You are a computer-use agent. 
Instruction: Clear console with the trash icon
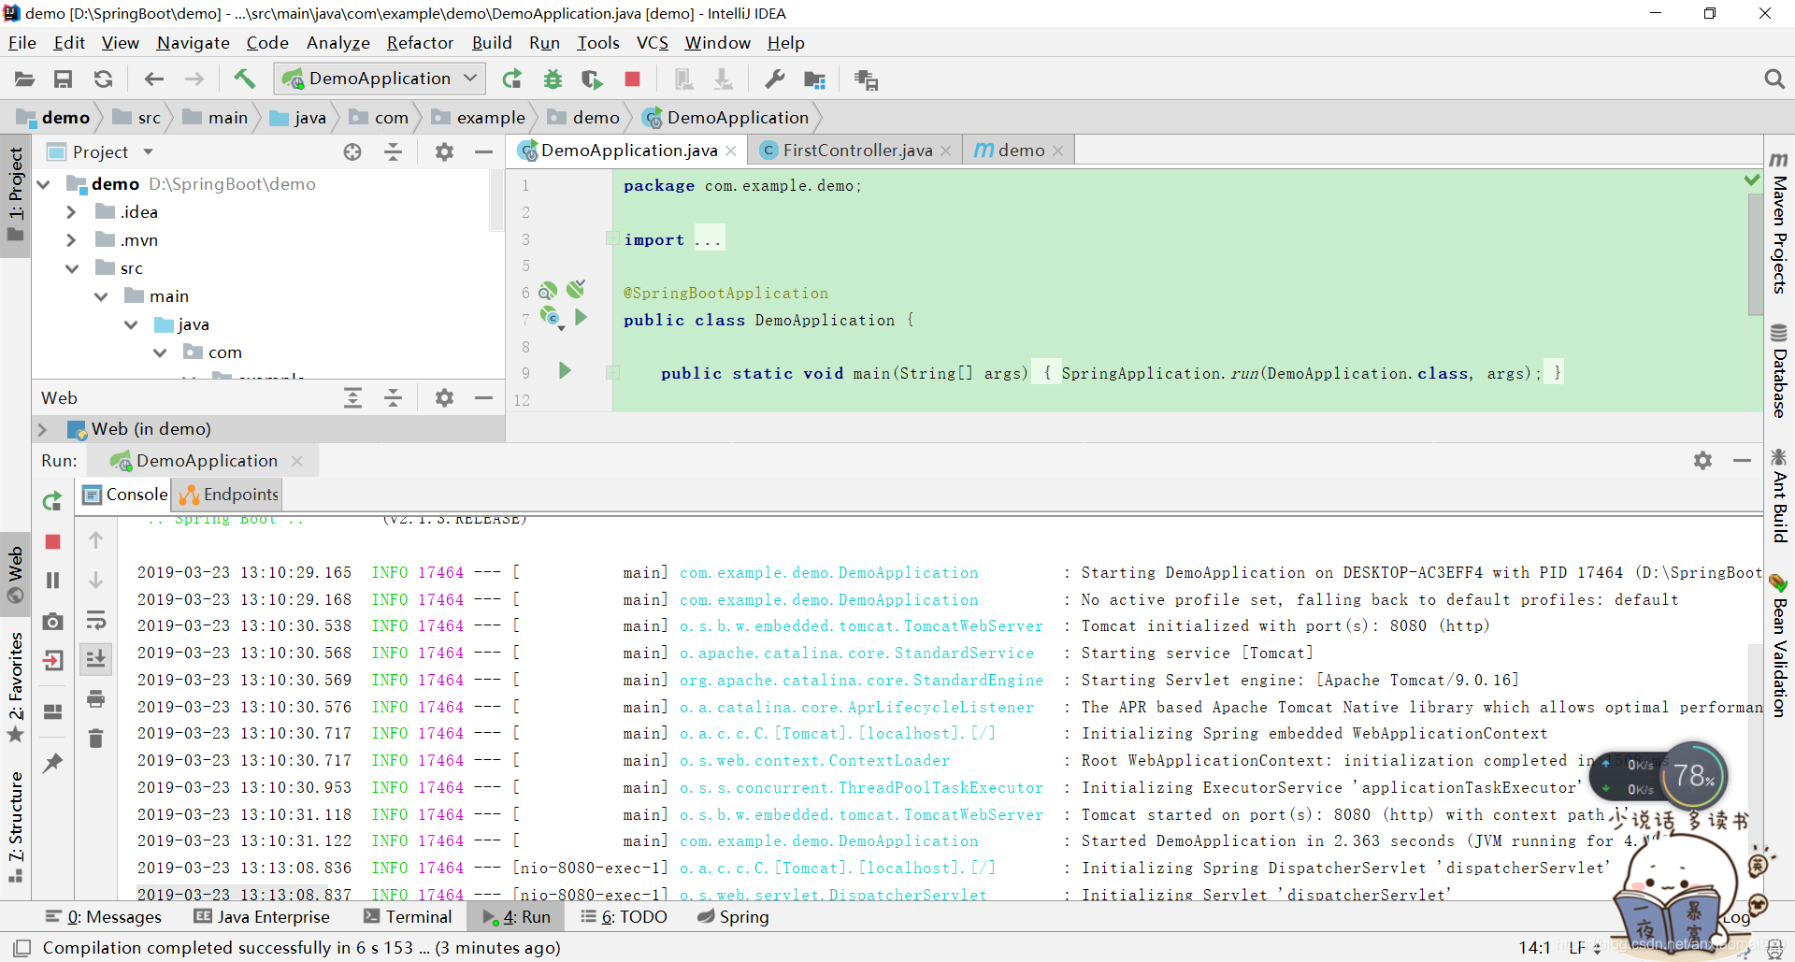[95, 739]
